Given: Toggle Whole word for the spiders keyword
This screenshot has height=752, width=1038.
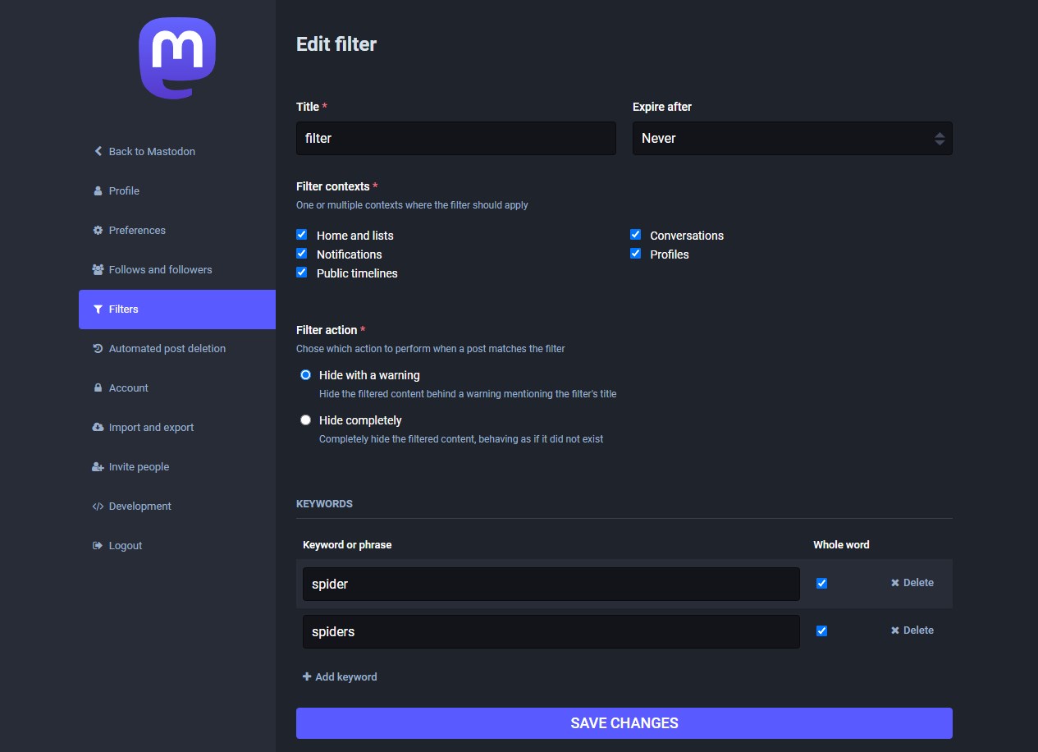Looking at the screenshot, I should pos(822,630).
